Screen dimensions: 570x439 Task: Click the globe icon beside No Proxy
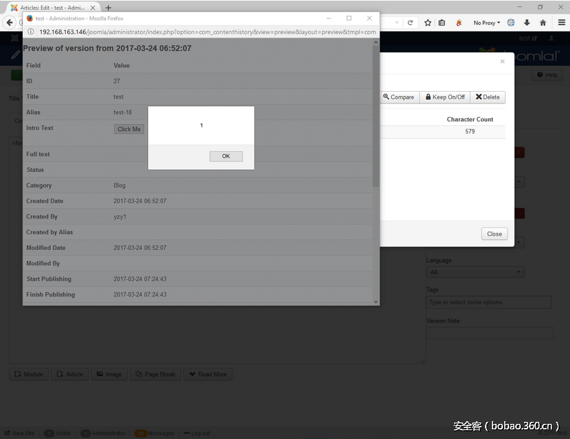point(511,23)
